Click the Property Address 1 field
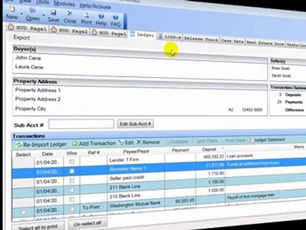 pos(38,90)
